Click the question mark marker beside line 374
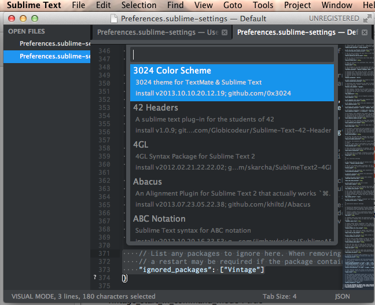This screenshot has width=375, height=305. 95,277
